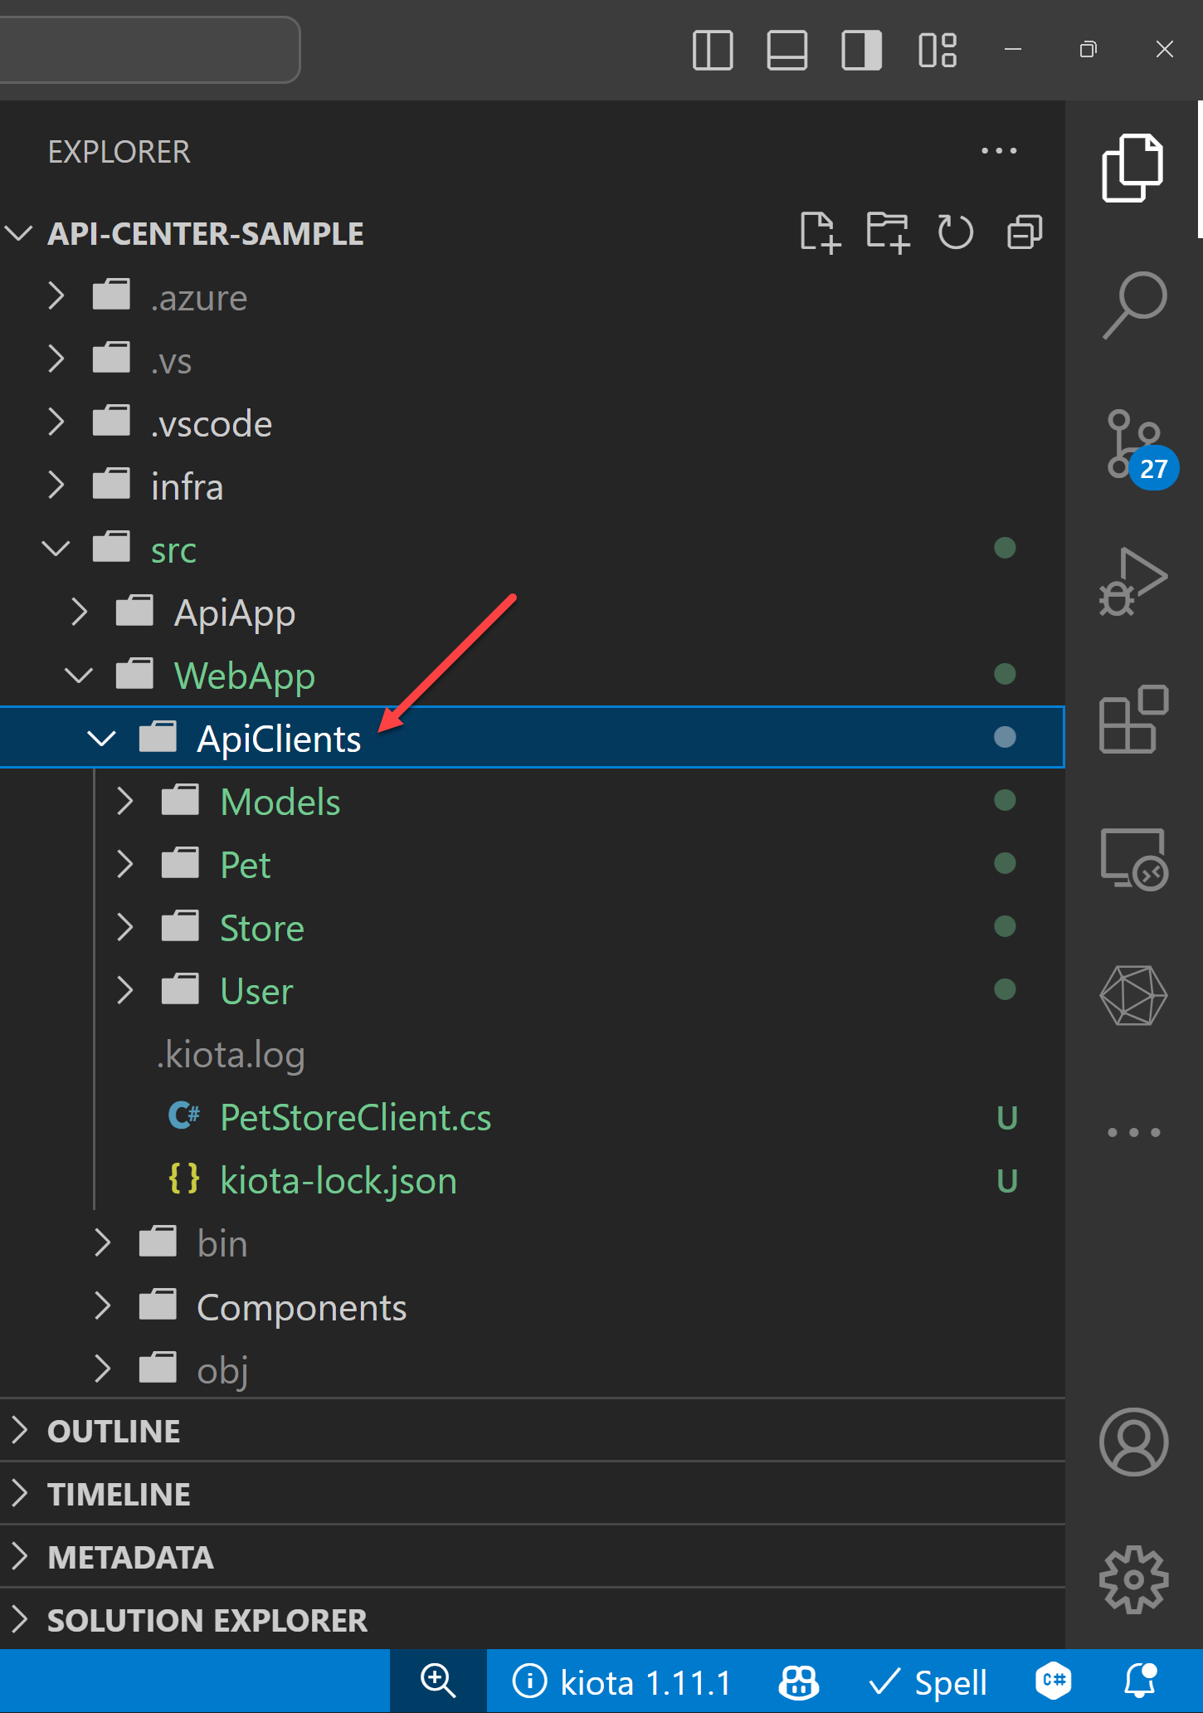Open Extensions view
1203x1713 pixels.
tap(1133, 719)
